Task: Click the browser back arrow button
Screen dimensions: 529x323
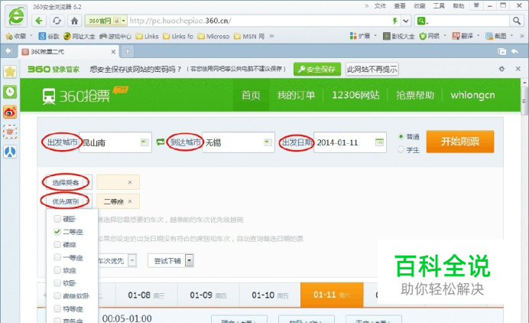Action: [39, 21]
